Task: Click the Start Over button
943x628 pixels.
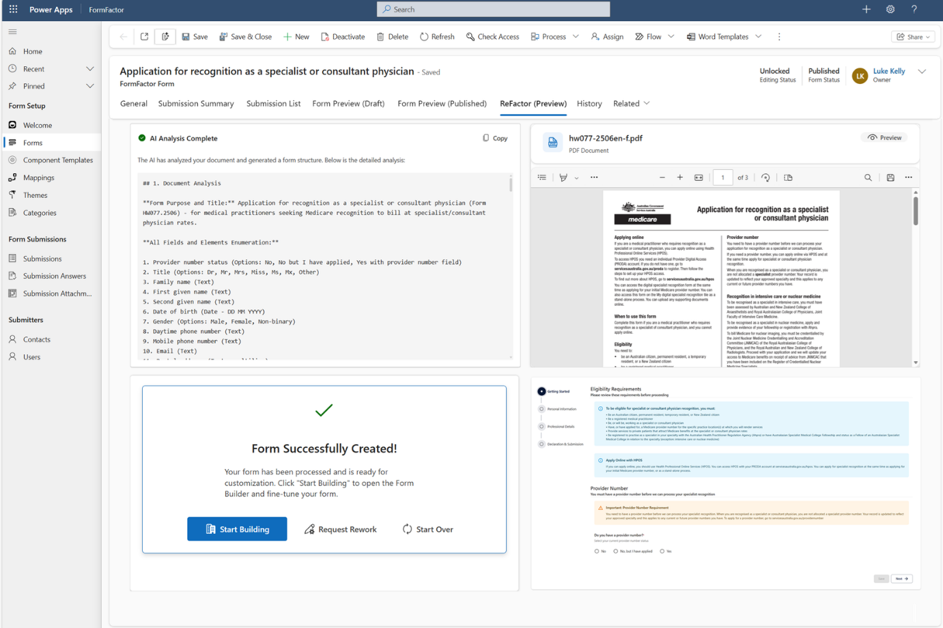Action: (427, 529)
